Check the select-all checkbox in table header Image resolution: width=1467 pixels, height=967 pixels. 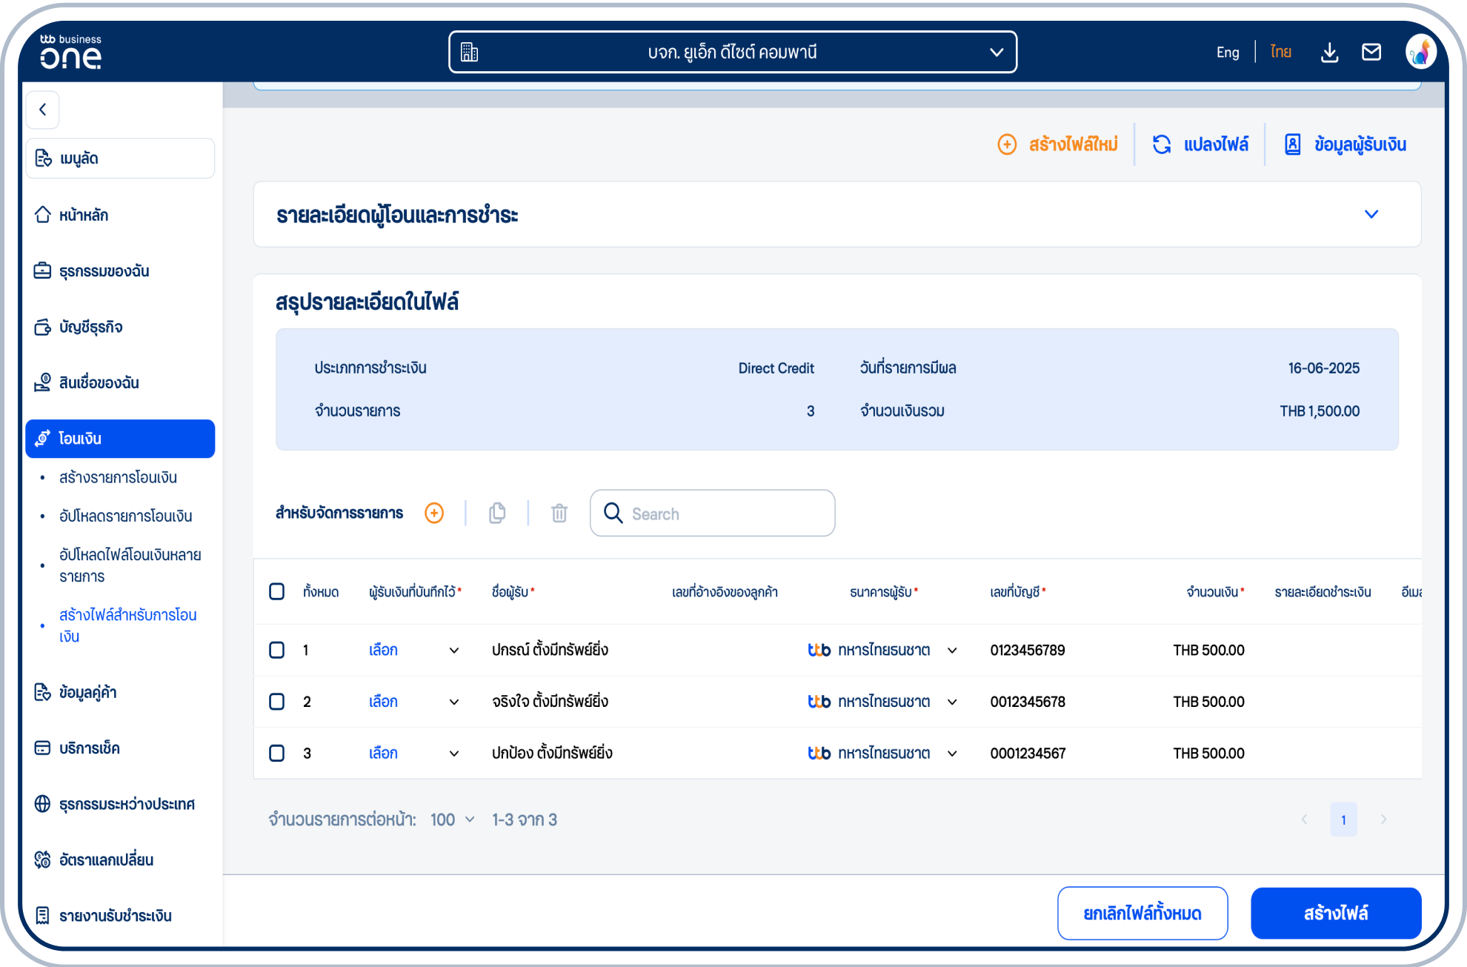coord(277,591)
